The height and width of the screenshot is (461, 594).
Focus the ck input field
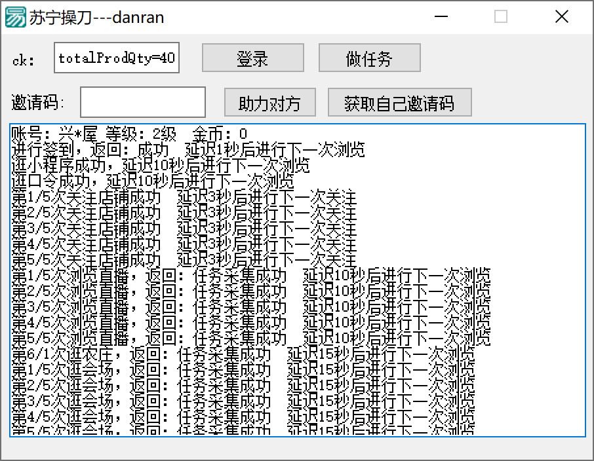pyautogui.click(x=117, y=58)
